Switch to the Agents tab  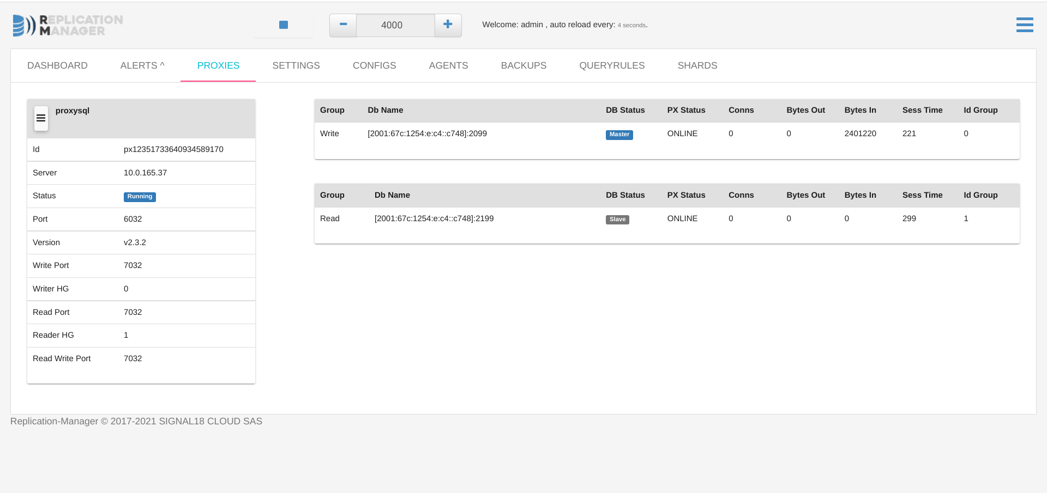point(448,65)
